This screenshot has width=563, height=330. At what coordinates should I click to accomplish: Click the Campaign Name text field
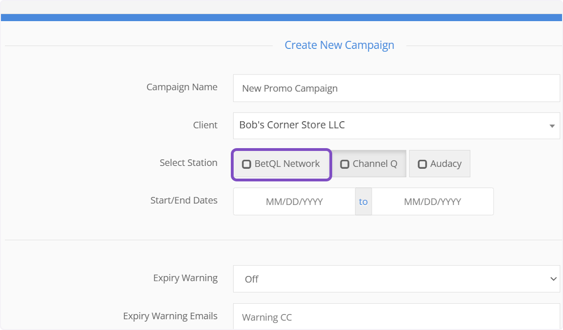pyautogui.click(x=396, y=88)
